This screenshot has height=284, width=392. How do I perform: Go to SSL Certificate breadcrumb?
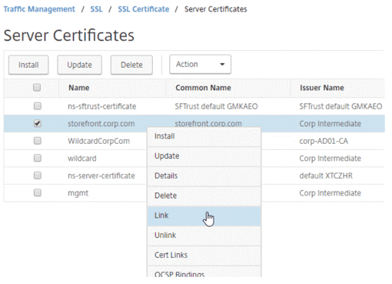144,9
